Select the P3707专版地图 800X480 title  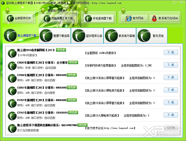[x=42, y=100]
